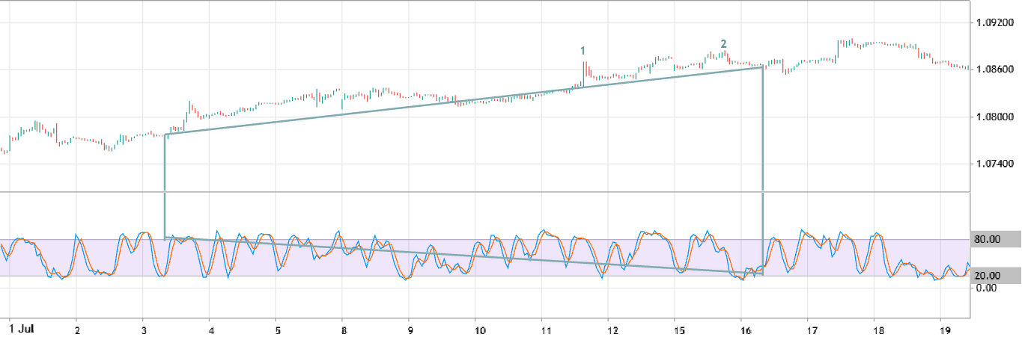1022x340 pixels.
Task: Select the 1.08600 price axis label
Action: [995, 70]
